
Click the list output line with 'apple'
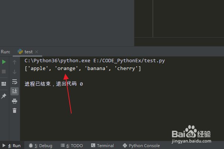point(83,69)
